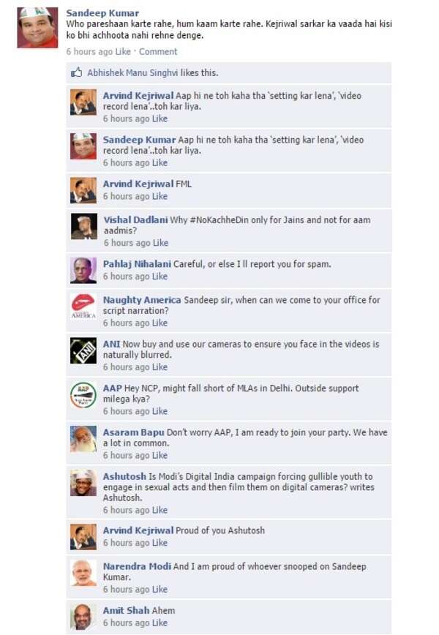Open the Narendra Modi name link
439x635 pixels.
pos(137,566)
